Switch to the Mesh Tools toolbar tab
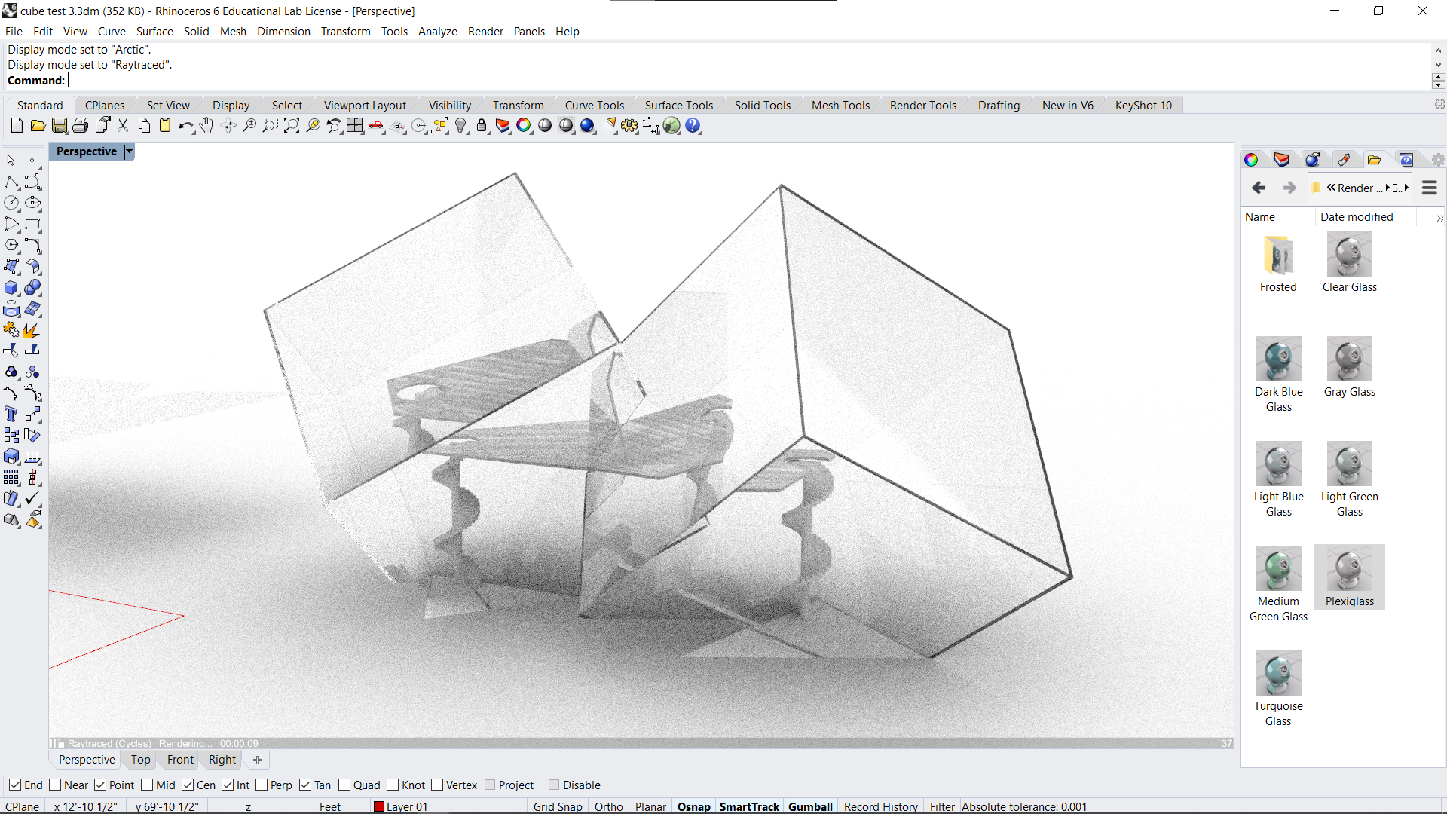This screenshot has height=814, width=1447. point(840,106)
